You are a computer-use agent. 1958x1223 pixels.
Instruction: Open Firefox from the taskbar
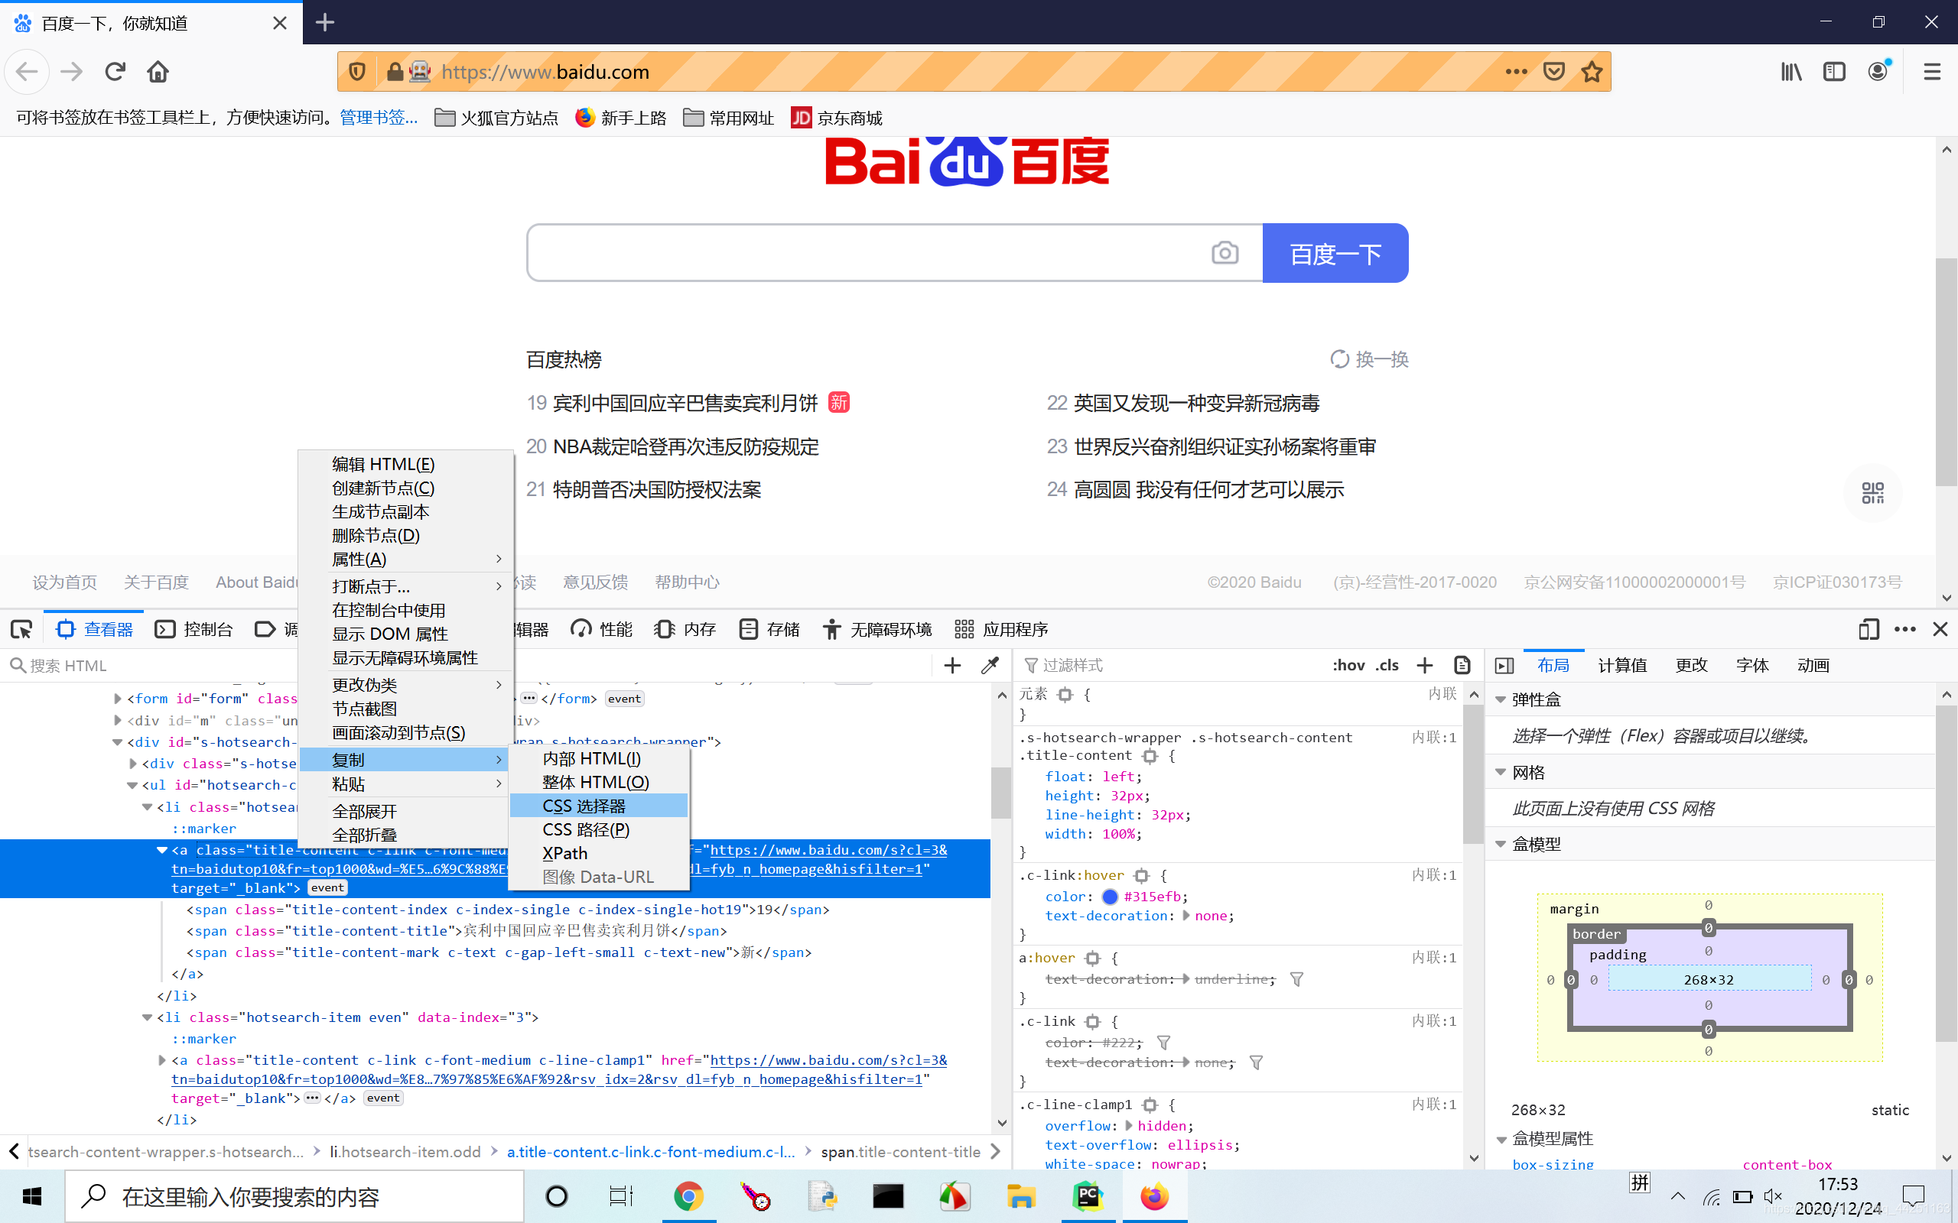(1155, 1196)
